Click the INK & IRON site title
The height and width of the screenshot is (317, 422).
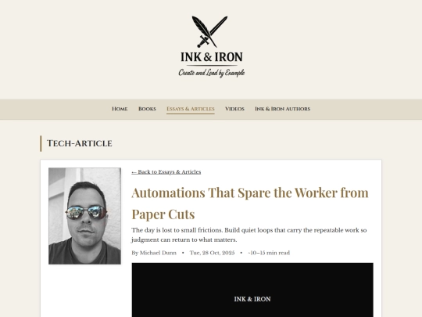tap(212, 57)
